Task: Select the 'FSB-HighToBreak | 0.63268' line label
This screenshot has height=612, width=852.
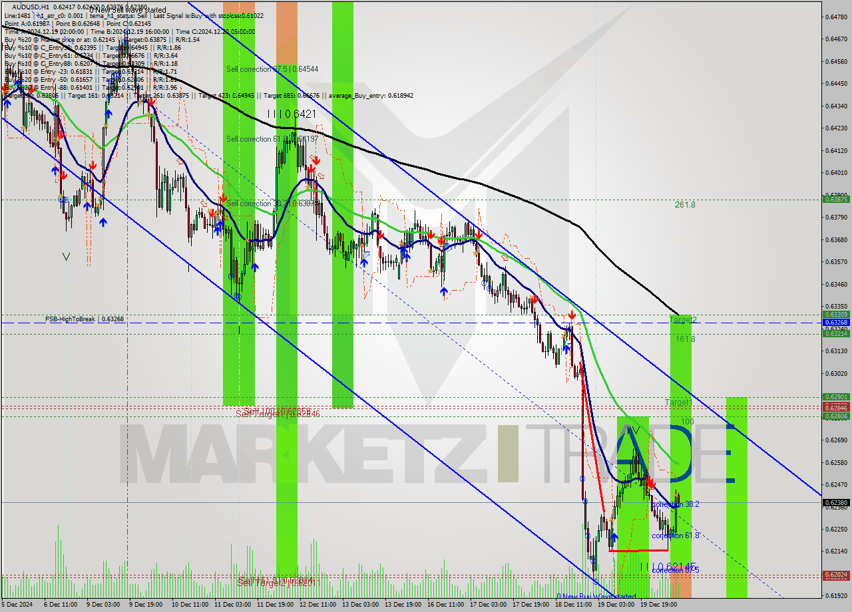Action: 85,319
